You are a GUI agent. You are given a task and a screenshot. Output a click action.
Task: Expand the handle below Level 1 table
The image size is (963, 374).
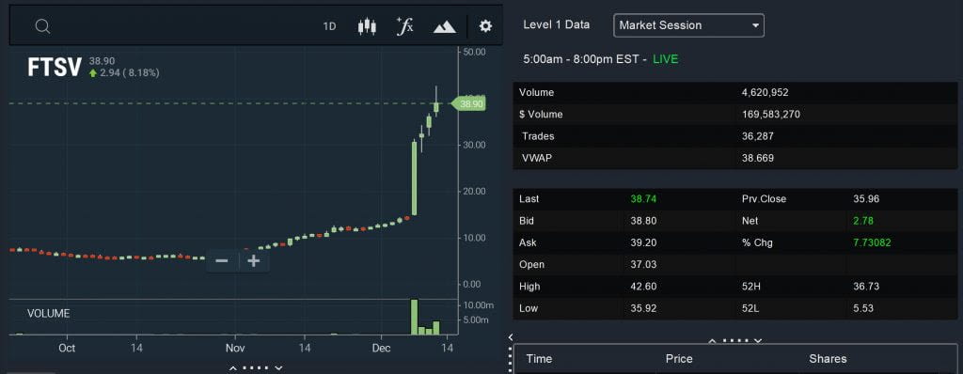[x=735, y=340]
